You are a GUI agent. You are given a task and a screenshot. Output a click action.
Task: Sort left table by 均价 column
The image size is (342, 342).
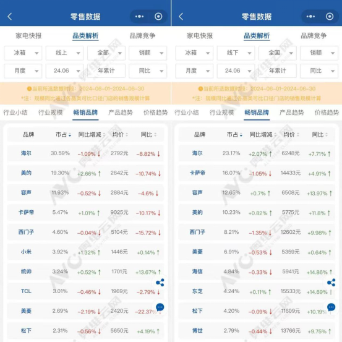(x=120, y=135)
